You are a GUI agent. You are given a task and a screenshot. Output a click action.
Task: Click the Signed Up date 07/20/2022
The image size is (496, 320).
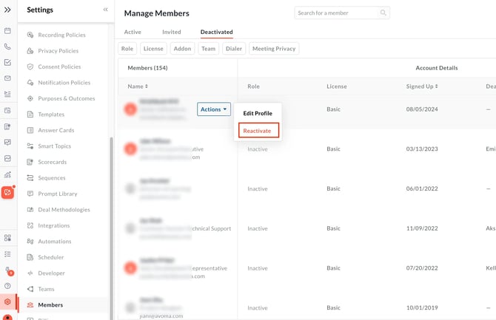click(422, 268)
